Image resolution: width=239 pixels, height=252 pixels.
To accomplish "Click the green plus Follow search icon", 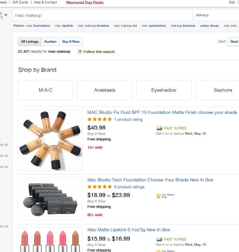I will click(80, 52).
